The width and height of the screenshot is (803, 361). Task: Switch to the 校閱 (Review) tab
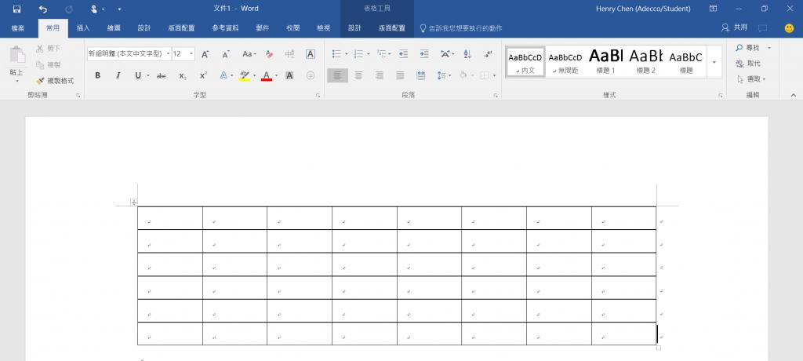click(x=293, y=28)
